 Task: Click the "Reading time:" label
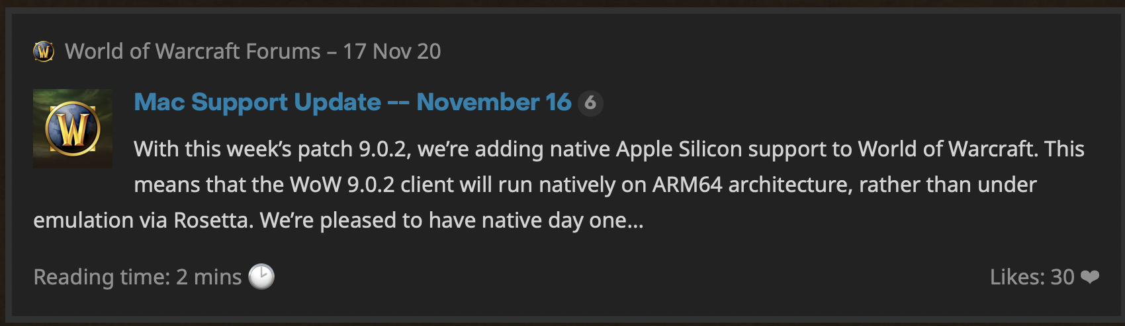pyautogui.click(x=102, y=277)
